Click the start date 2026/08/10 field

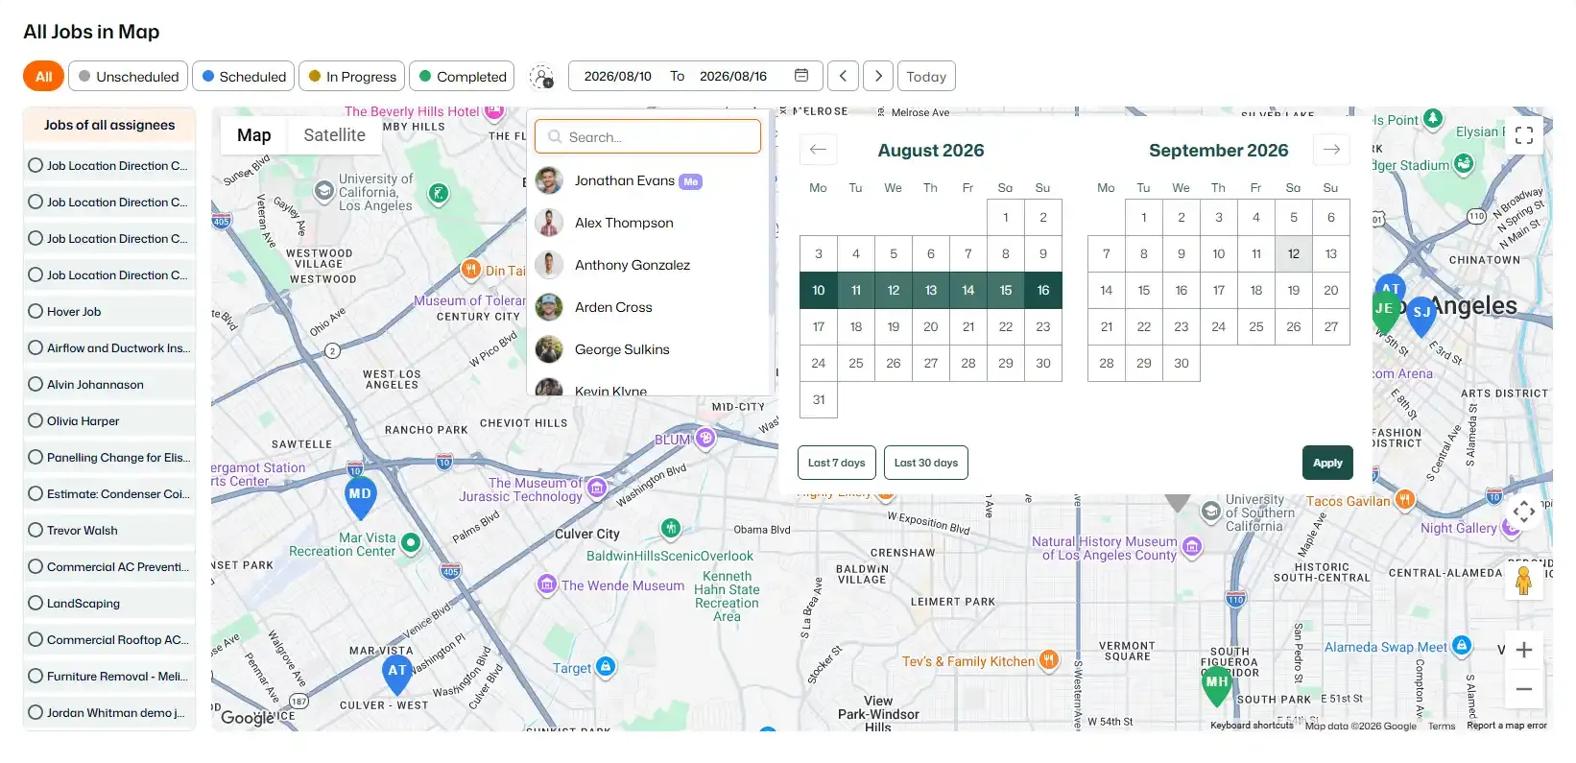click(x=618, y=76)
